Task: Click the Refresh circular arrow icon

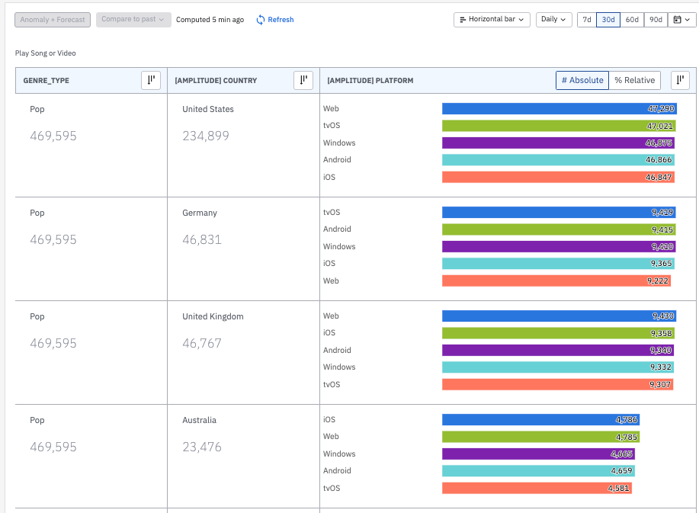Action: point(261,20)
